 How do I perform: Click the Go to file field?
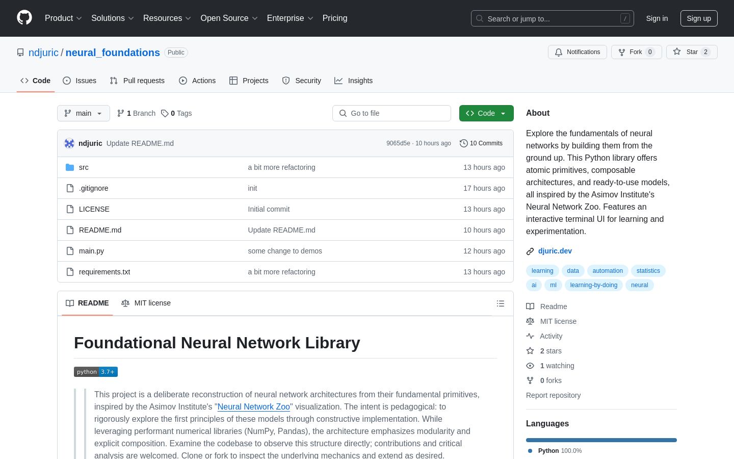point(391,113)
